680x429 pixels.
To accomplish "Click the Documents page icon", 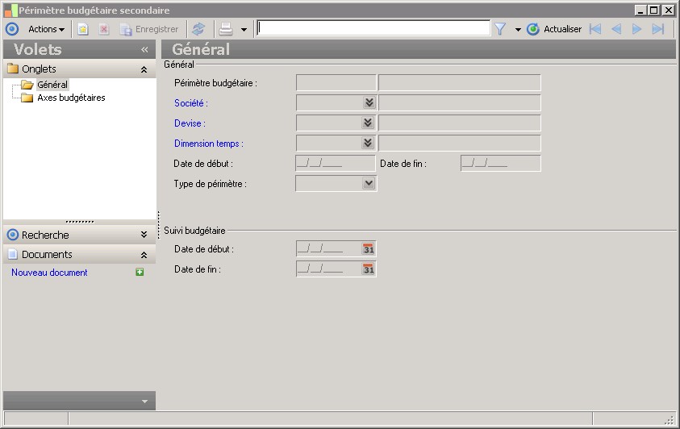I will pyautogui.click(x=13, y=254).
